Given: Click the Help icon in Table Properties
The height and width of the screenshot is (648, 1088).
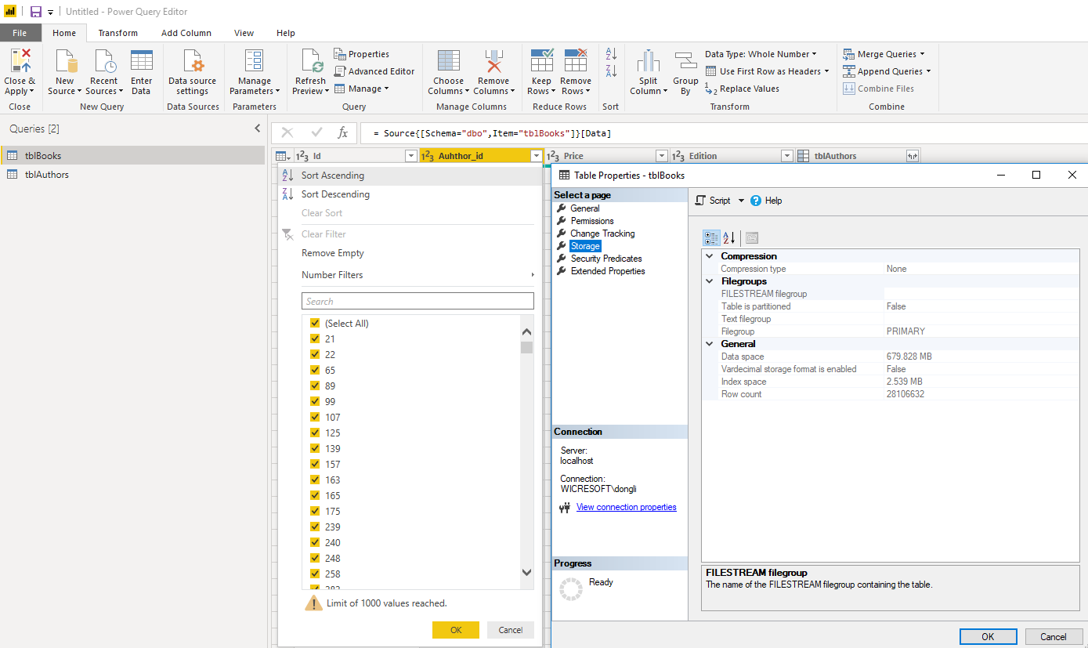Looking at the screenshot, I should tap(756, 201).
